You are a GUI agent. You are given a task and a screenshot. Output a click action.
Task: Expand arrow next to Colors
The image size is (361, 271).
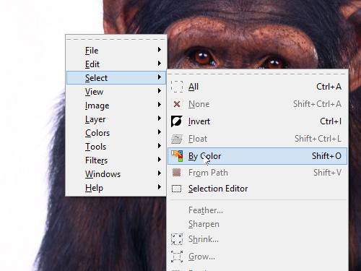(x=160, y=132)
